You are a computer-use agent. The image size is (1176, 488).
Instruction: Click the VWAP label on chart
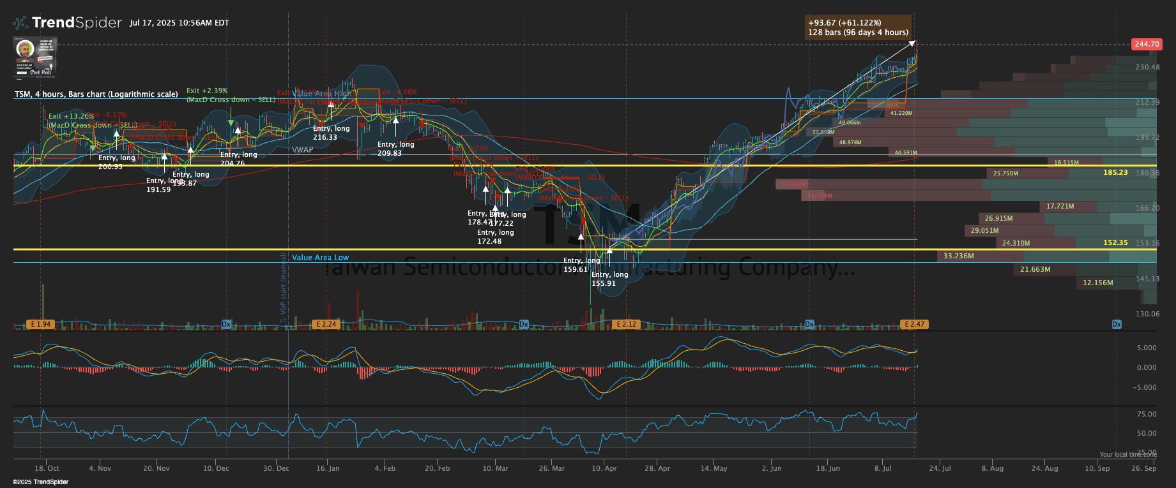click(x=303, y=150)
